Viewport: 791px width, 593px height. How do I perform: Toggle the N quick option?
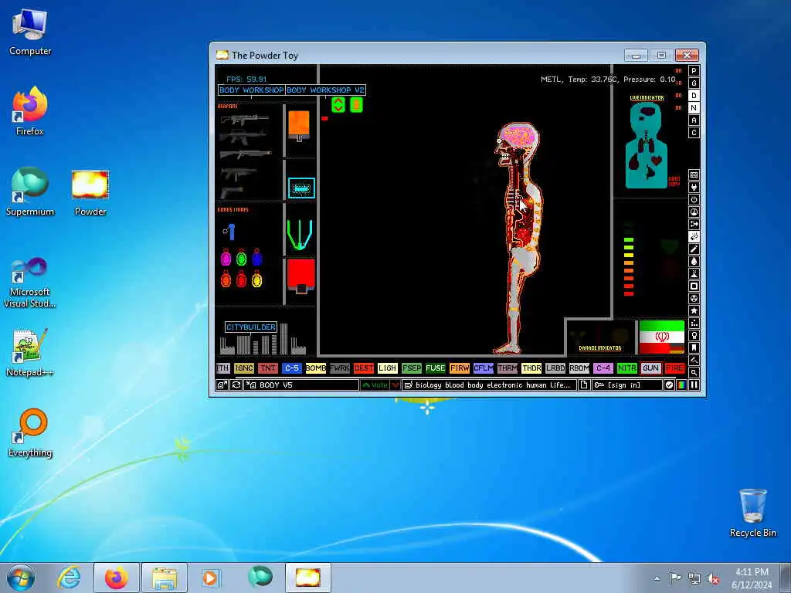(694, 108)
